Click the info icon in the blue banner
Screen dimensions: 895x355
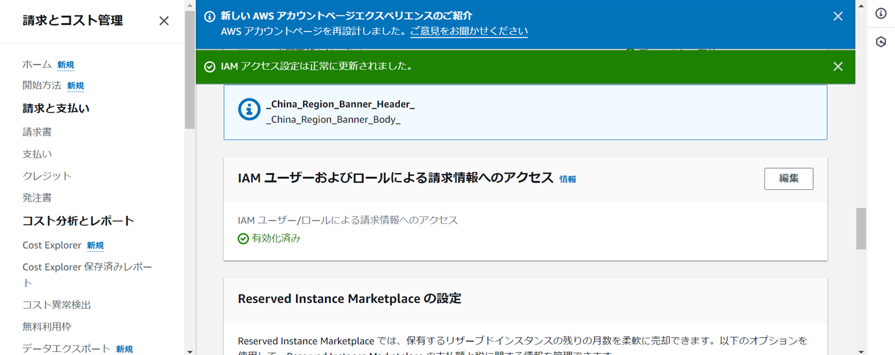[209, 16]
